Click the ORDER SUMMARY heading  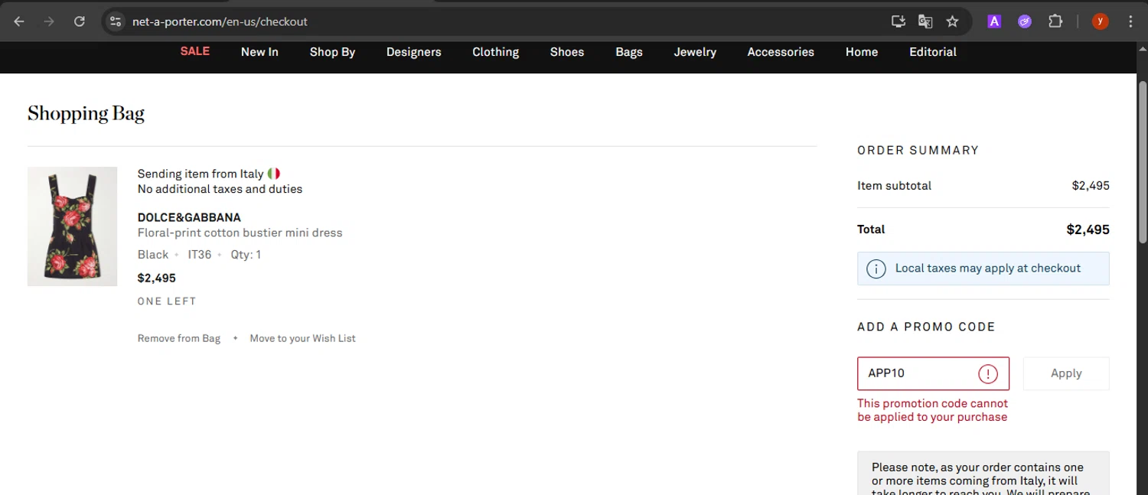tap(918, 151)
